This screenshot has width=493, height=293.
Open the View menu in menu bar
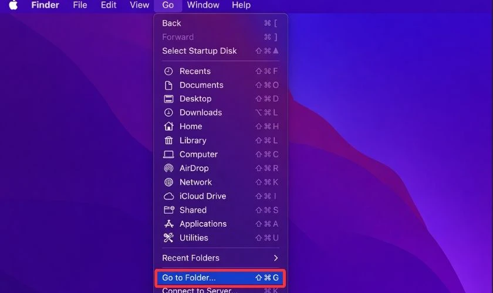coord(139,5)
